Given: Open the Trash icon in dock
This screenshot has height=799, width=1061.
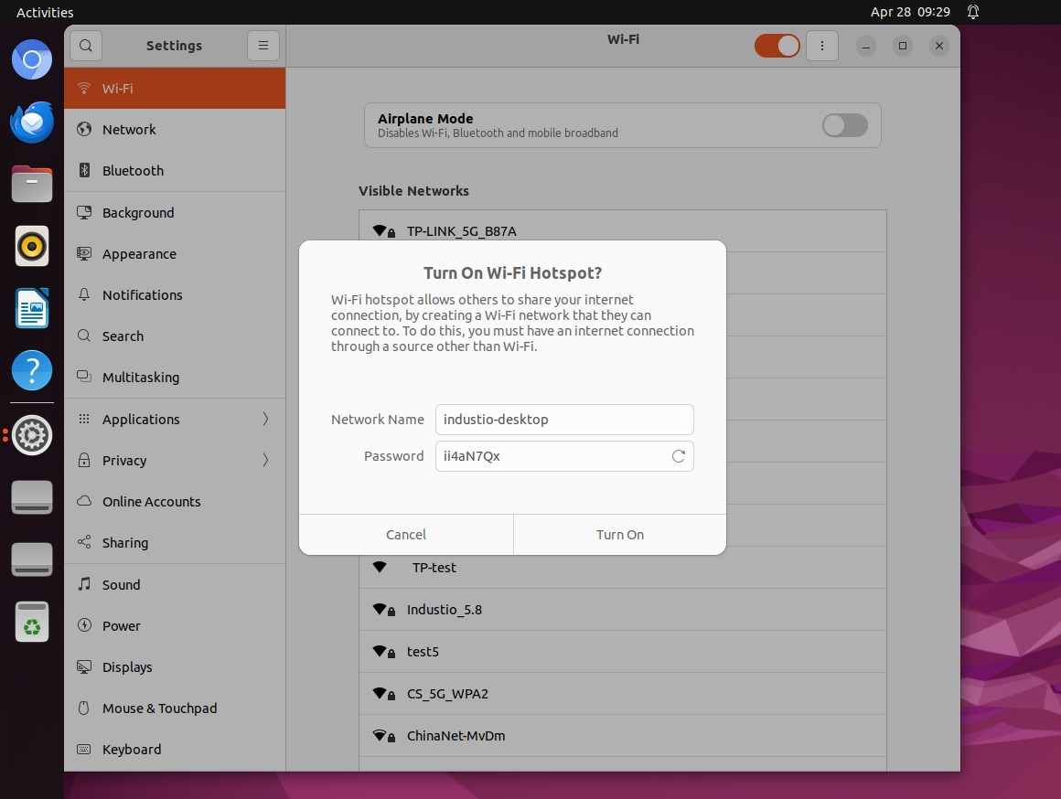Looking at the screenshot, I should (x=32, y=622).
